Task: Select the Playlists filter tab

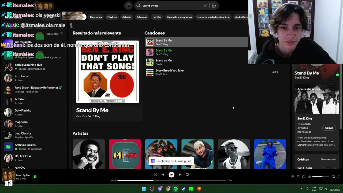Action: point(112,17)
